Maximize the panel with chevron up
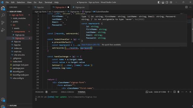The height and width of the screenshot is (108, 193). click(x=186, y=92)
